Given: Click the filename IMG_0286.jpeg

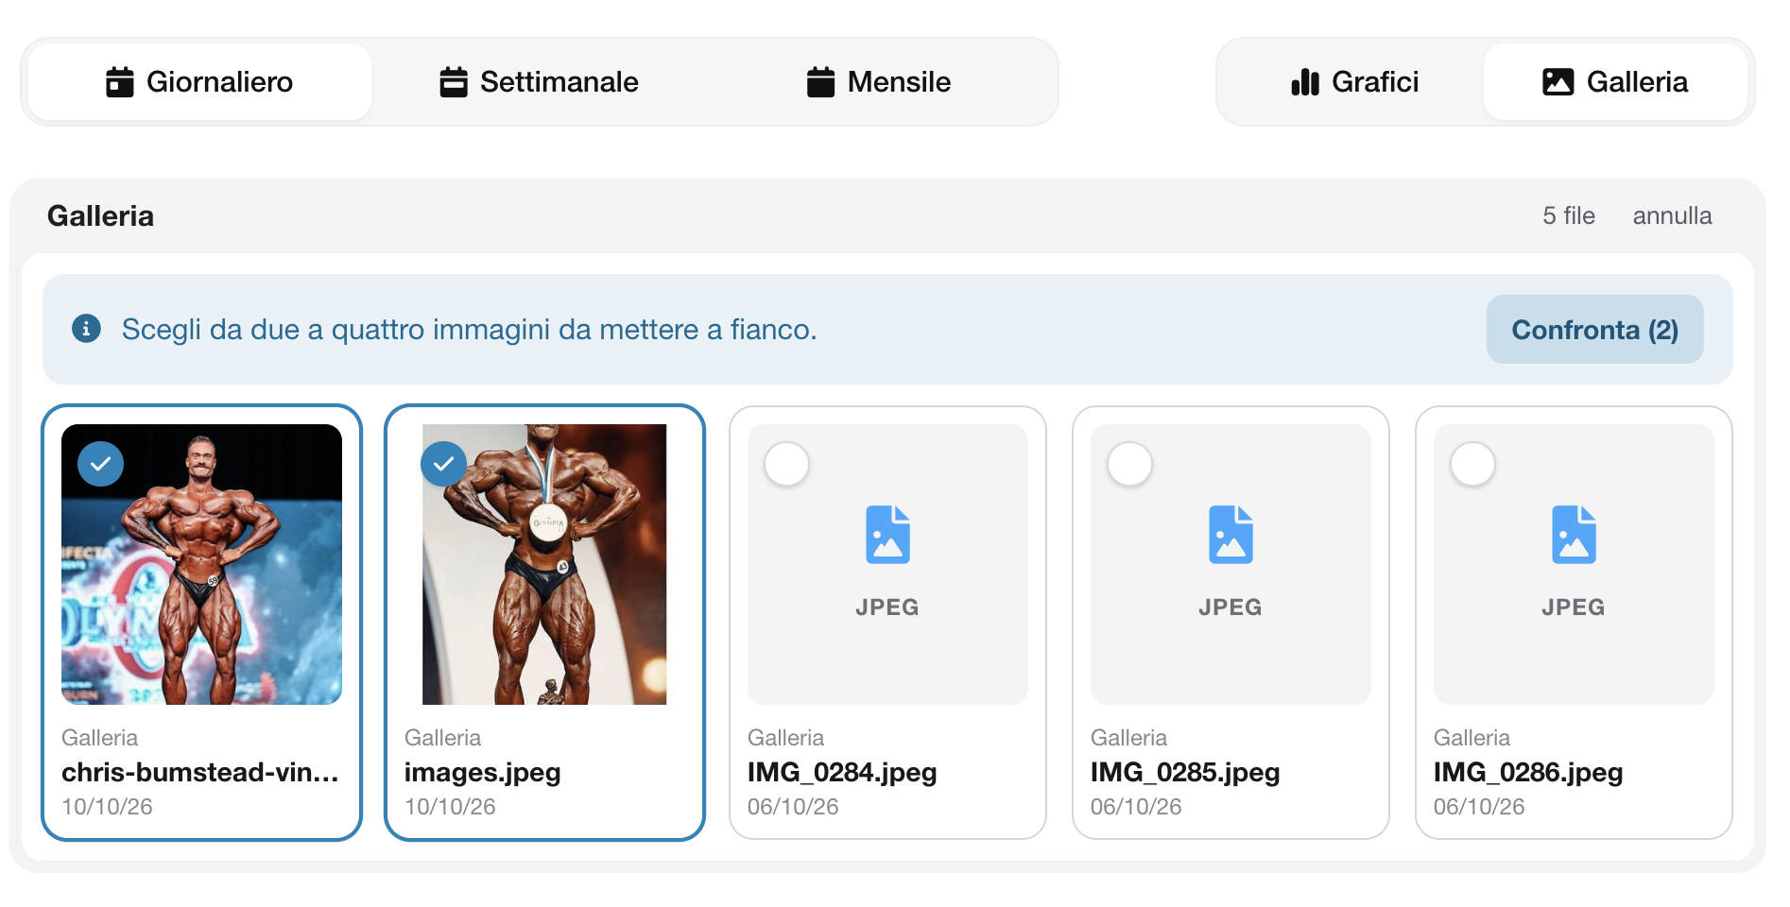Looking at the screenshot, I should click(x=1528, y=772).
